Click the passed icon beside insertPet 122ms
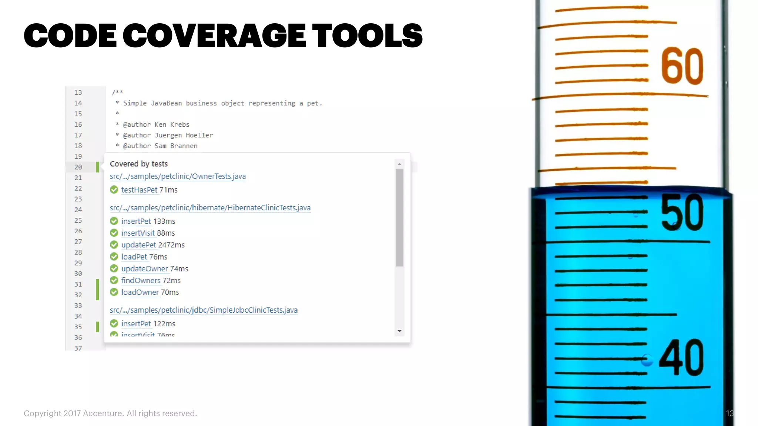 point(114,324)
